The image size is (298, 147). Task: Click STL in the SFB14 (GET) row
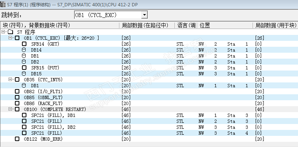[x=180, y=44]
